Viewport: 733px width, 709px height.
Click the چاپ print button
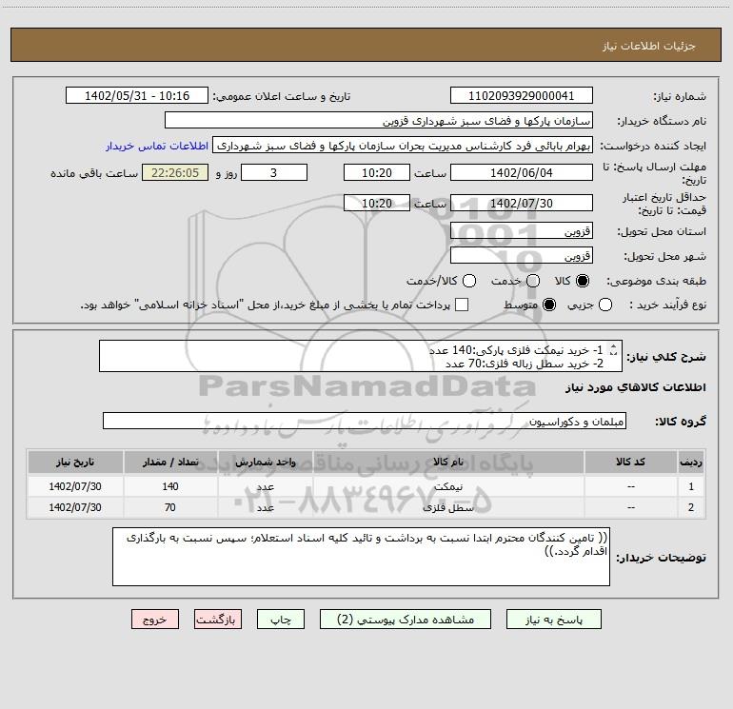point(281,620)
